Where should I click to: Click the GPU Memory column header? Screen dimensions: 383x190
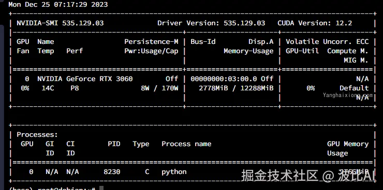click(x=348, y=144)
